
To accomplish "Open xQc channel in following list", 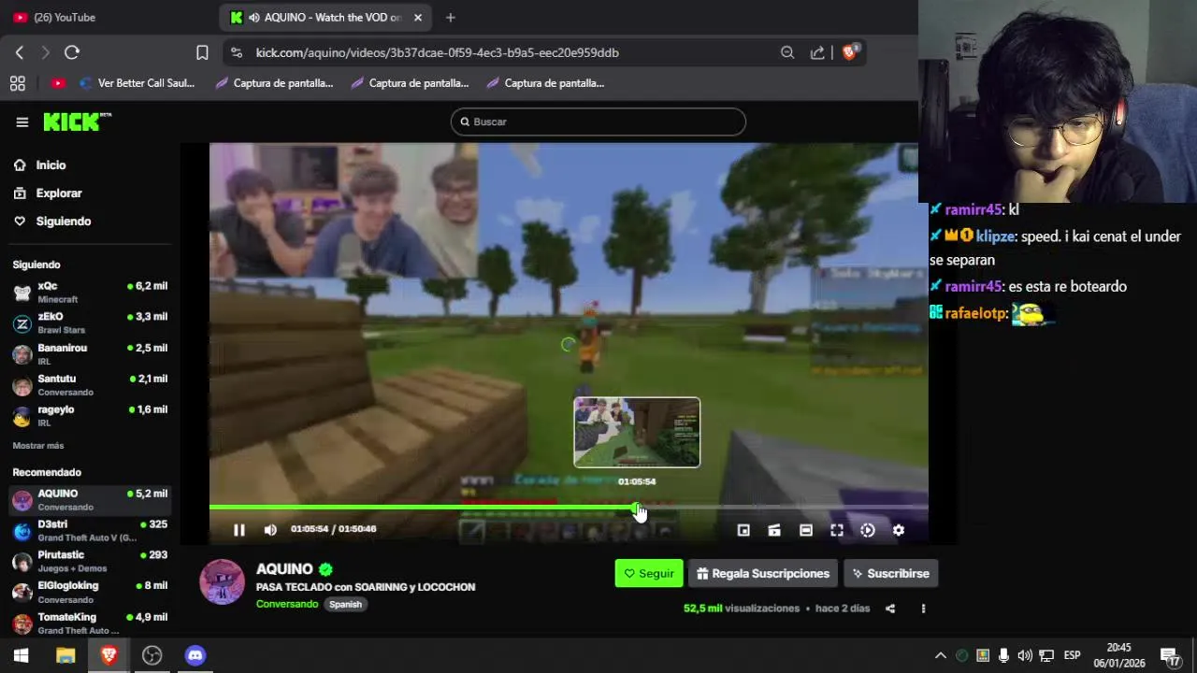I will point(90,293).
